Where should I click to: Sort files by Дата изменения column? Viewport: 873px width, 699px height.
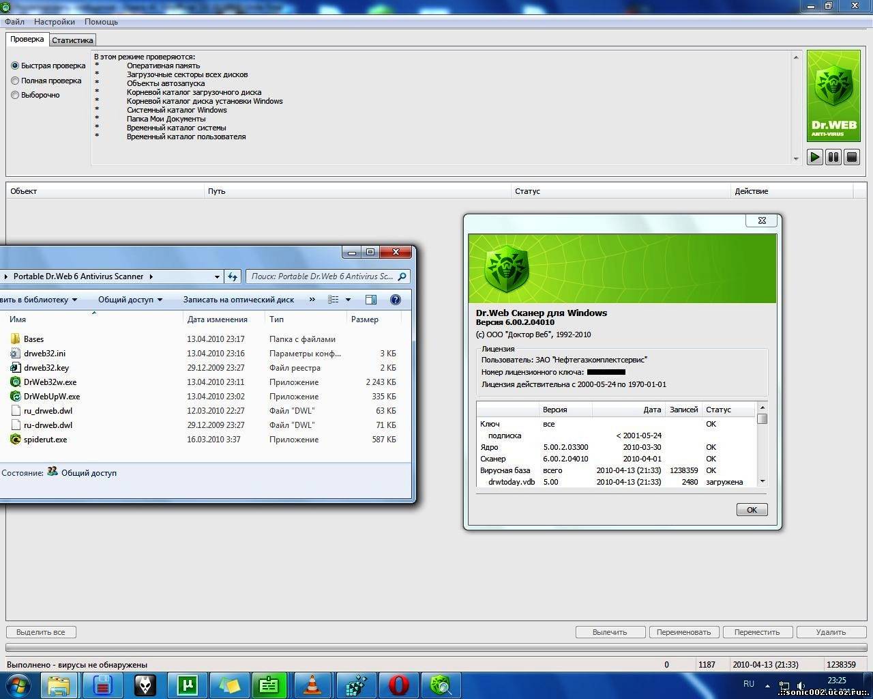(x=224, y=319)
